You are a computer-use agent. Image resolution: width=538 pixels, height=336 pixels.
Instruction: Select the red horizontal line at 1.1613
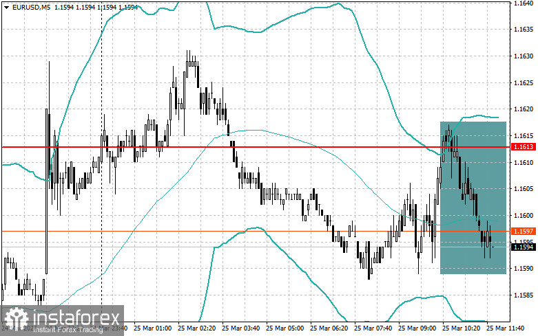[256, 147]
